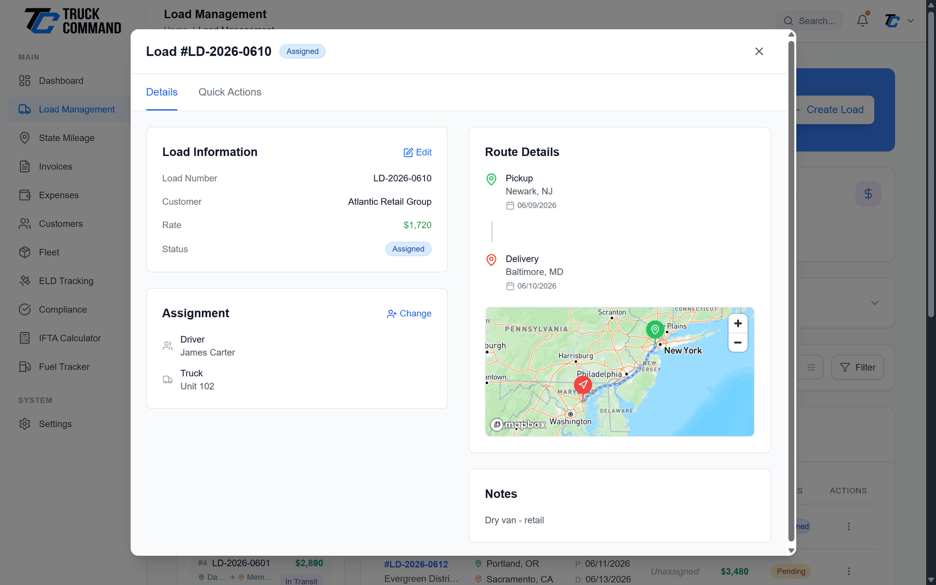Click the red Delivery location pin icon
Viewport: 936px width, 585px height.
click(x=491, y=259)
